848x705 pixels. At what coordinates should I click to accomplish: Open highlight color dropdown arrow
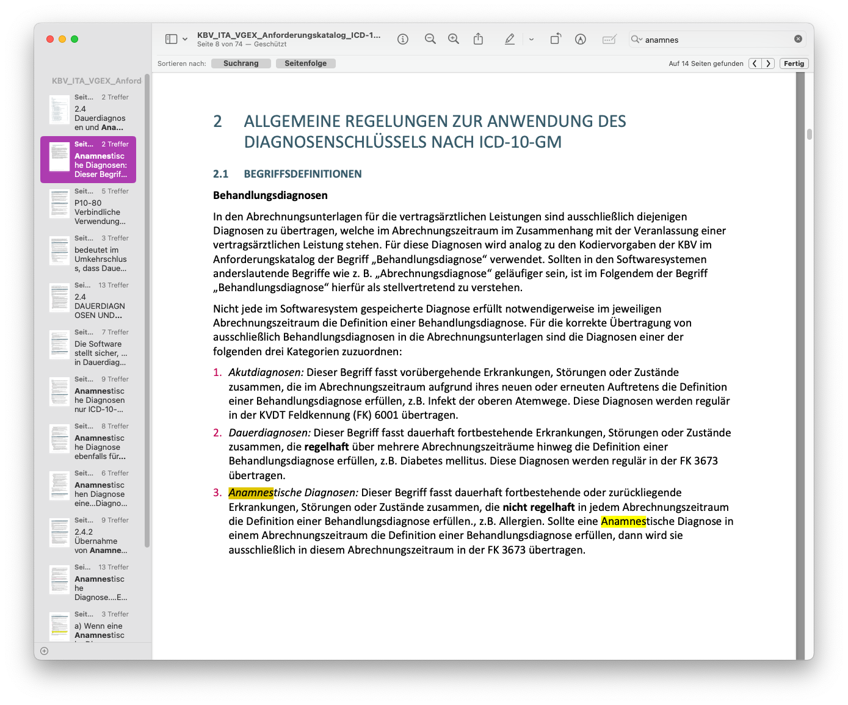pos(531,39)
